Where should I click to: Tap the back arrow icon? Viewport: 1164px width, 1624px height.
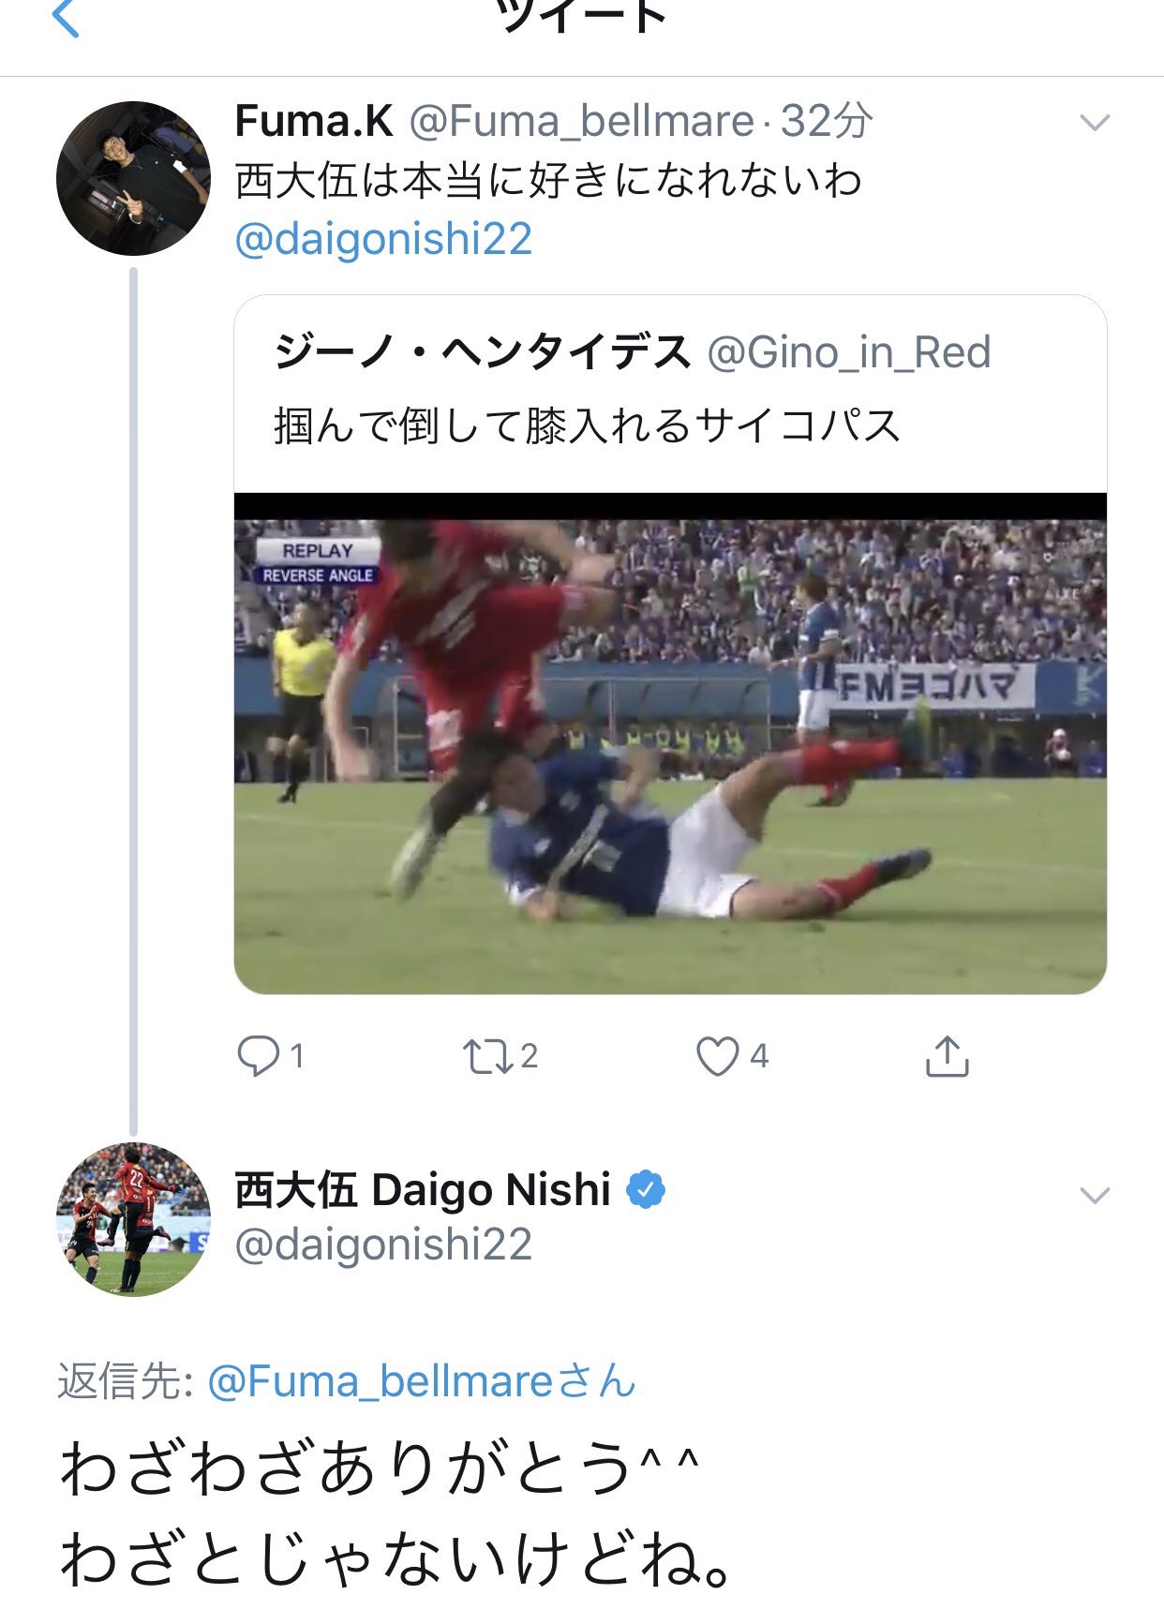[66, 19]
